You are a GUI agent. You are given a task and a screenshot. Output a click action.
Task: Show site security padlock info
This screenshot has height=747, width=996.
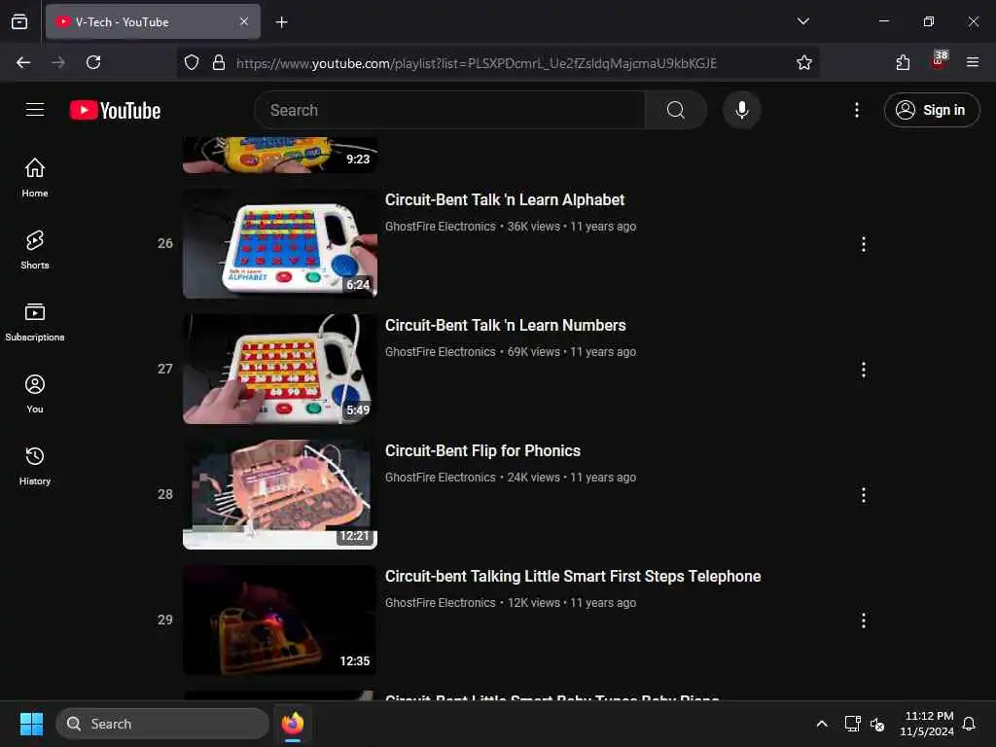pos(219,62)
